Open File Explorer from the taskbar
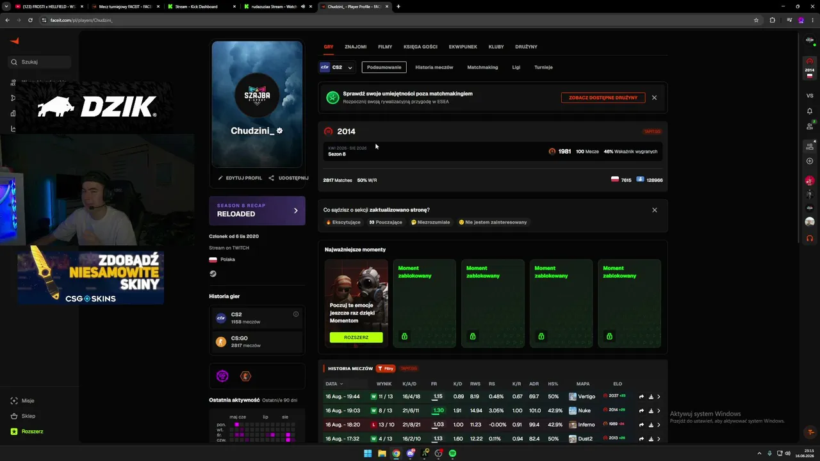Viewport: 820px width, 461px height. click(x=382, y=453)
